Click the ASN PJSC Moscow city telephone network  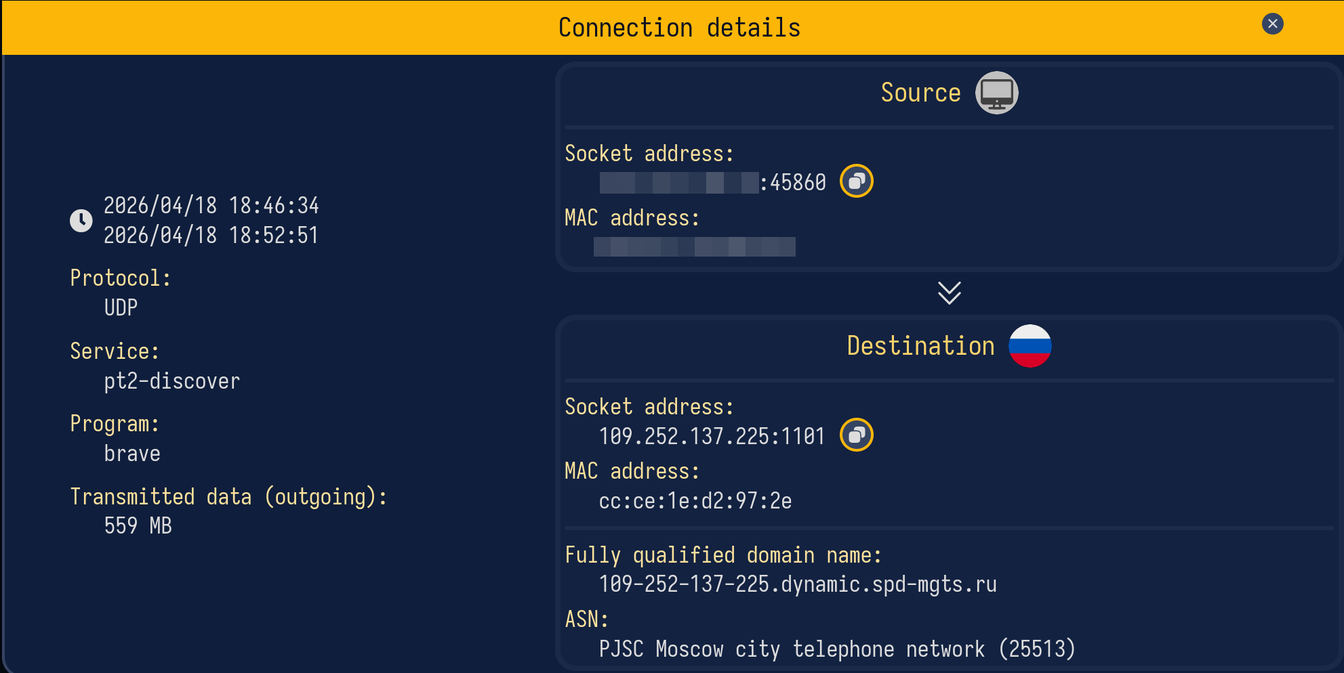(836, 649)
